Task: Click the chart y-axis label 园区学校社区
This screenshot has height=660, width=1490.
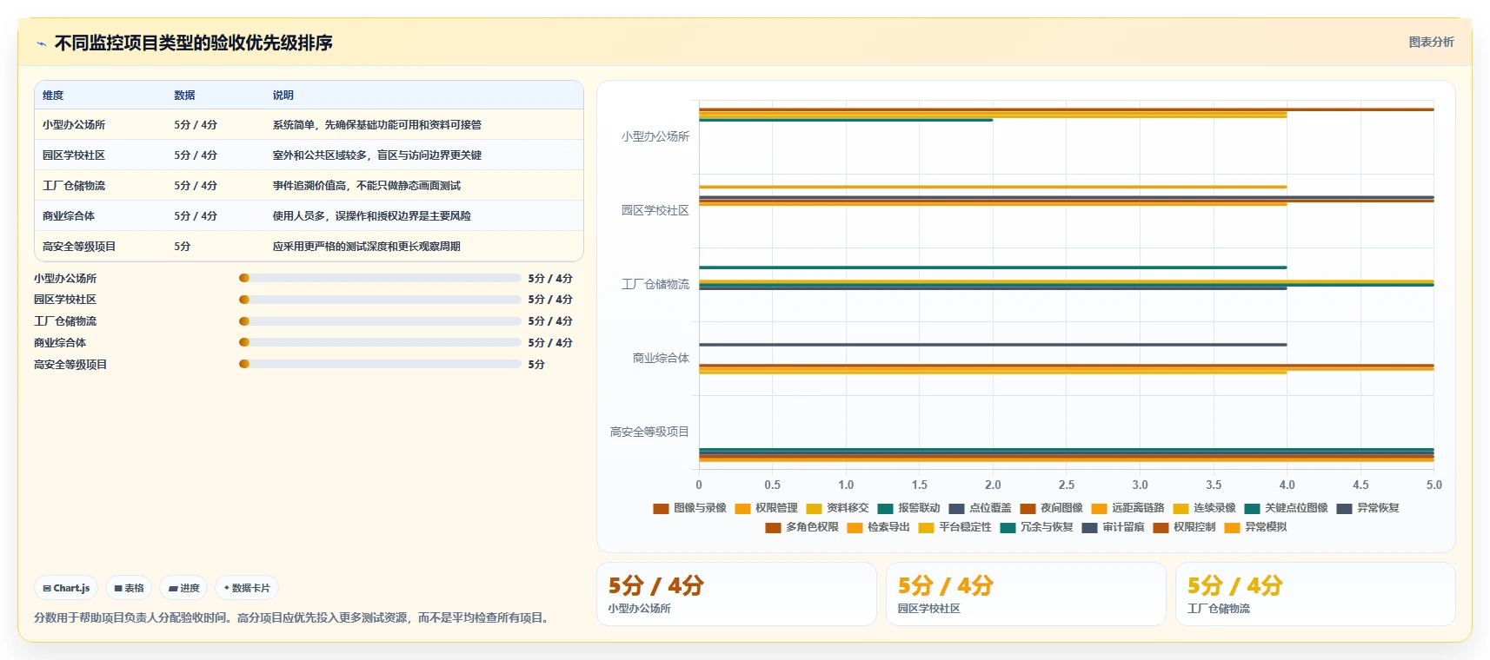Action: point(655,211)
